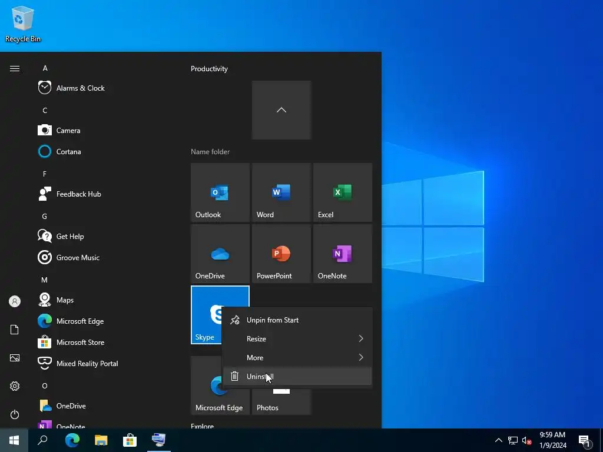603x452 pixels.
Task: Open Pictures from Start sidebar
Action: (15, 358)
